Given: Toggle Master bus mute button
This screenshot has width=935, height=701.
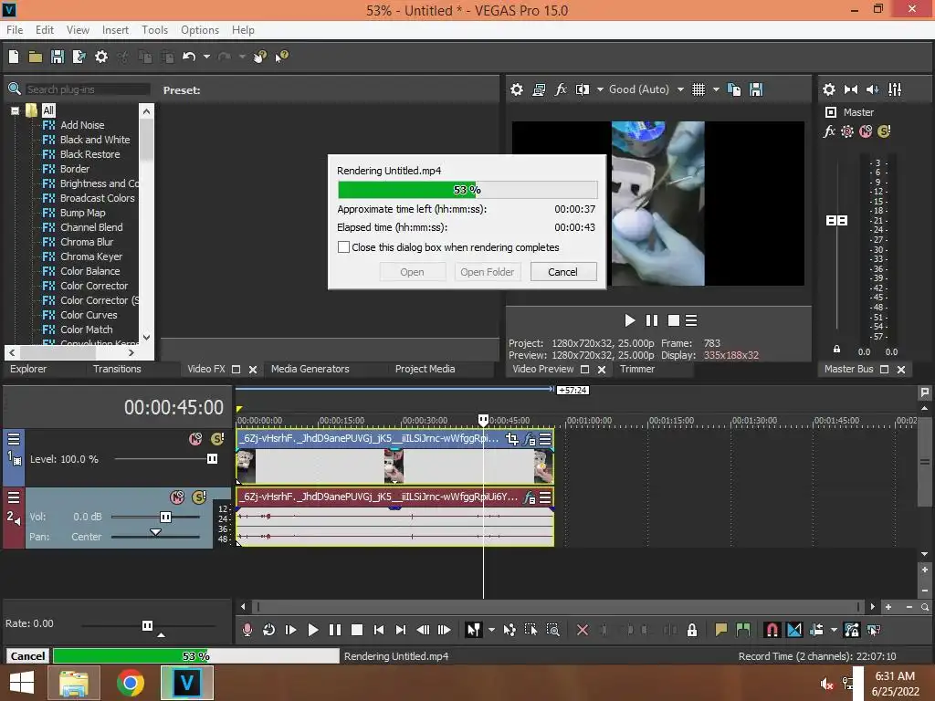Looking at the screenshot, I should (866, 131).
